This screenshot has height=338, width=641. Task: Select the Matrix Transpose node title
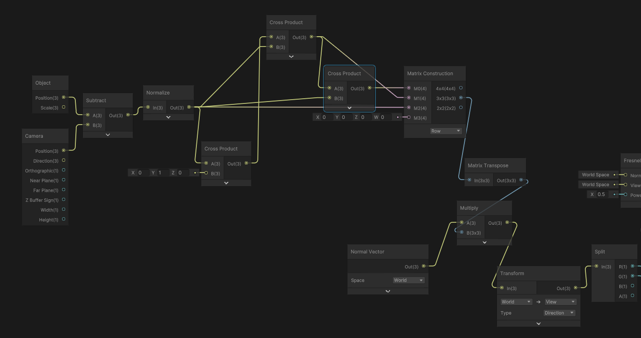point(488,165)
